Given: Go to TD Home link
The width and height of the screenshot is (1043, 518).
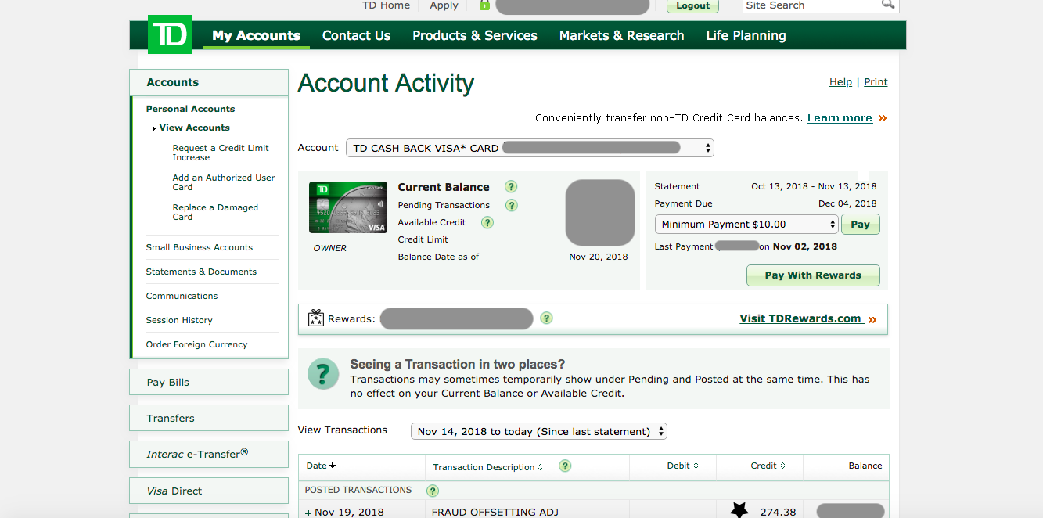Looking at the screenshot, I should point(386,5).
